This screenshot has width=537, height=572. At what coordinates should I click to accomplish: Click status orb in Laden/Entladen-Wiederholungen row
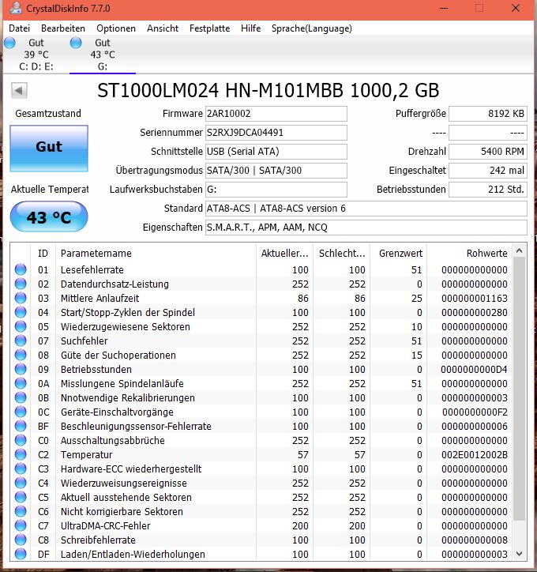(x=21, y=554)
